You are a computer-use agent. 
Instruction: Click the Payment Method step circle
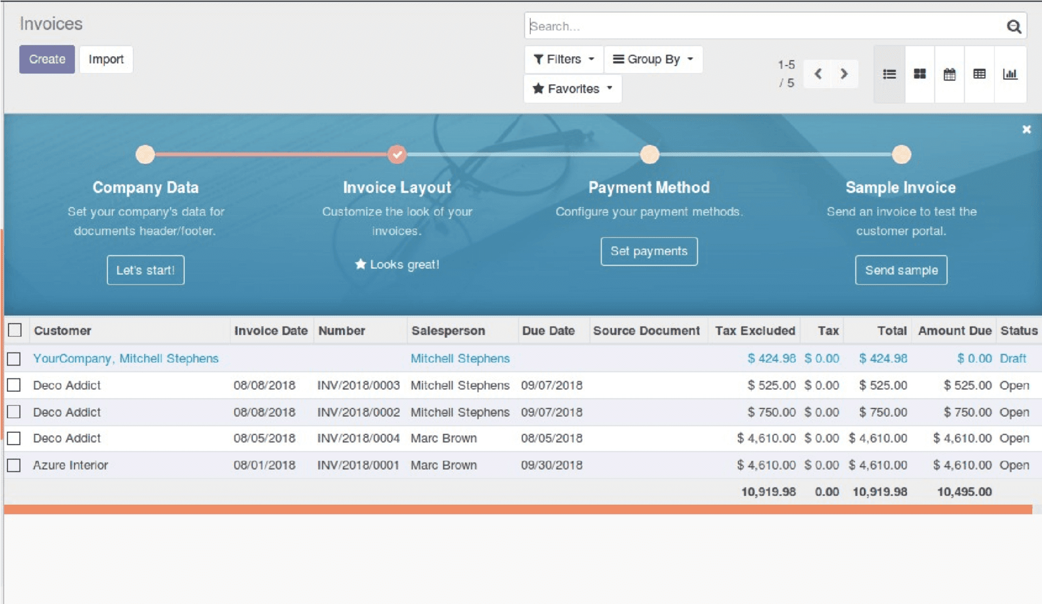coord(649,154)
